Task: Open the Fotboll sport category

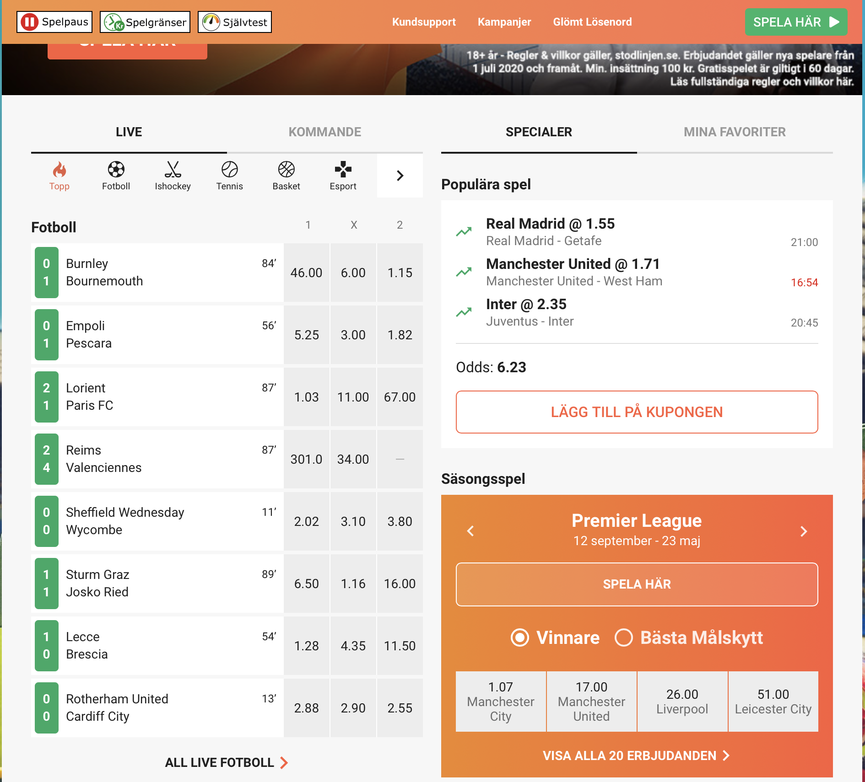Action: [116, 176]
